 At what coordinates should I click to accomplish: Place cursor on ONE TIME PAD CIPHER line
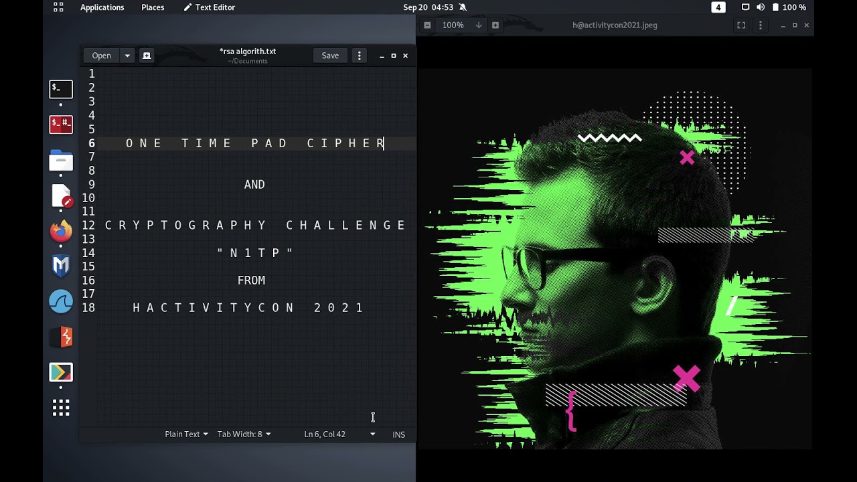(x=255, y=143)
